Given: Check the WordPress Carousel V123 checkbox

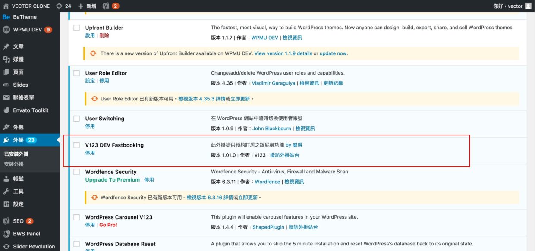Looking at the screenshot, I should pos(76,217).
